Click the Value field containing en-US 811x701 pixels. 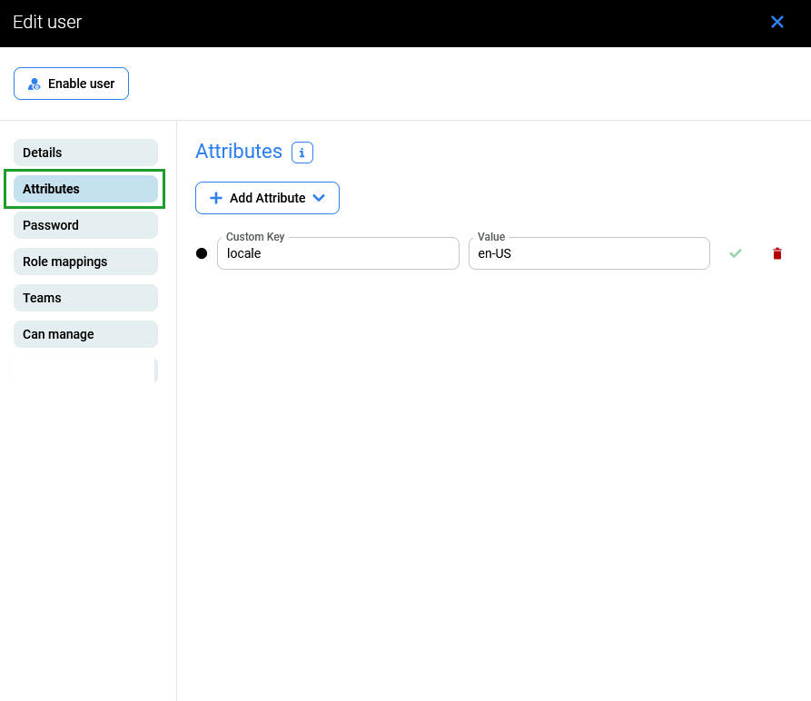[x=588, y=254]
